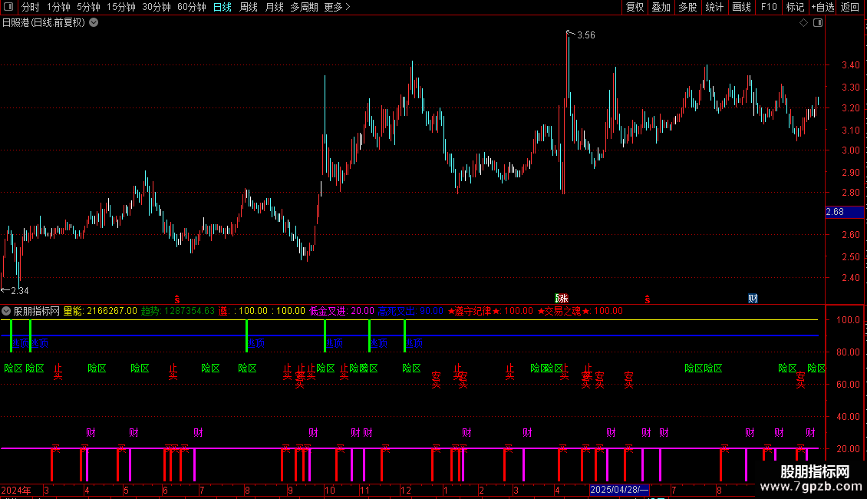Screen dimensions: 867x499
Task: Click the diamond marker icon above the chart
Action: coord(803,23)
